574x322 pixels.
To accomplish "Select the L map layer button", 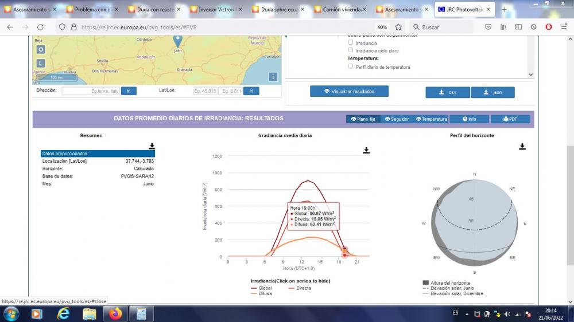I will [x=41, y=63].
